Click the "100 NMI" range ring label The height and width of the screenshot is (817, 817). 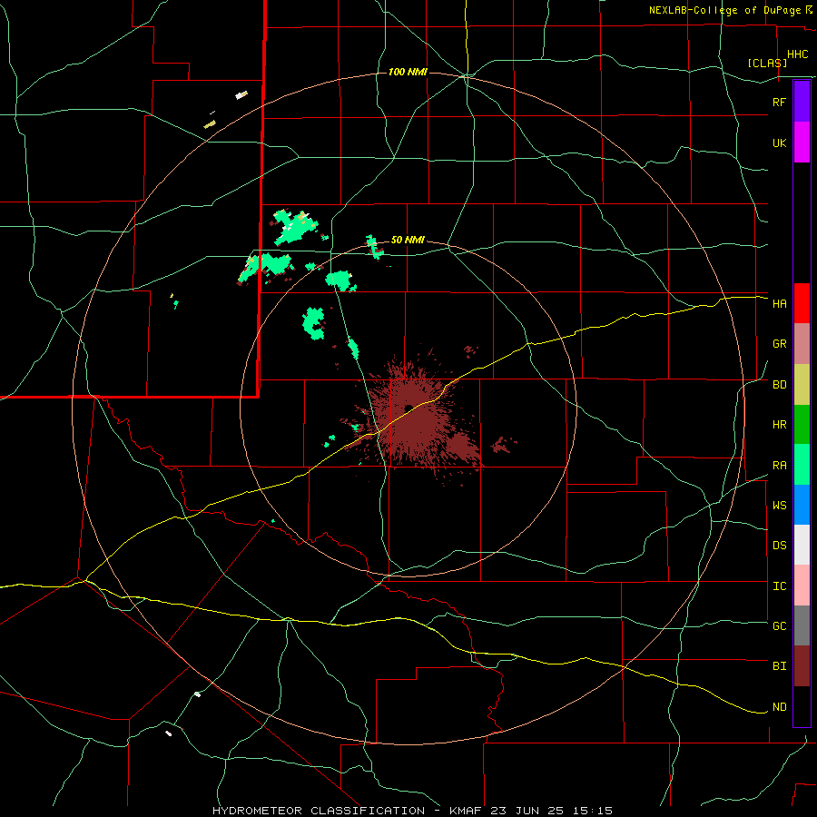pos(408,72)
